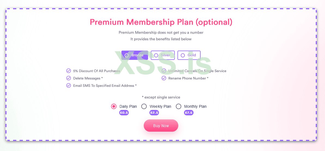Image resolution: width=325 pixels, height=151 pixels.
Task: Click the Premium Membership Plan heading
Action: coord(161,22)
